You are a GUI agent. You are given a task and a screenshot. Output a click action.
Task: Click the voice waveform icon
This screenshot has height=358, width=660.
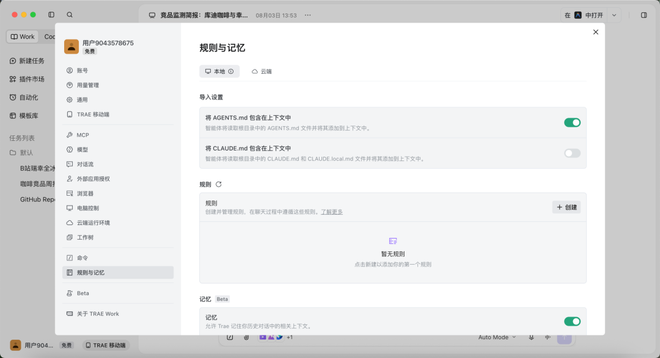pyautogui.click(x=548, y=337)
